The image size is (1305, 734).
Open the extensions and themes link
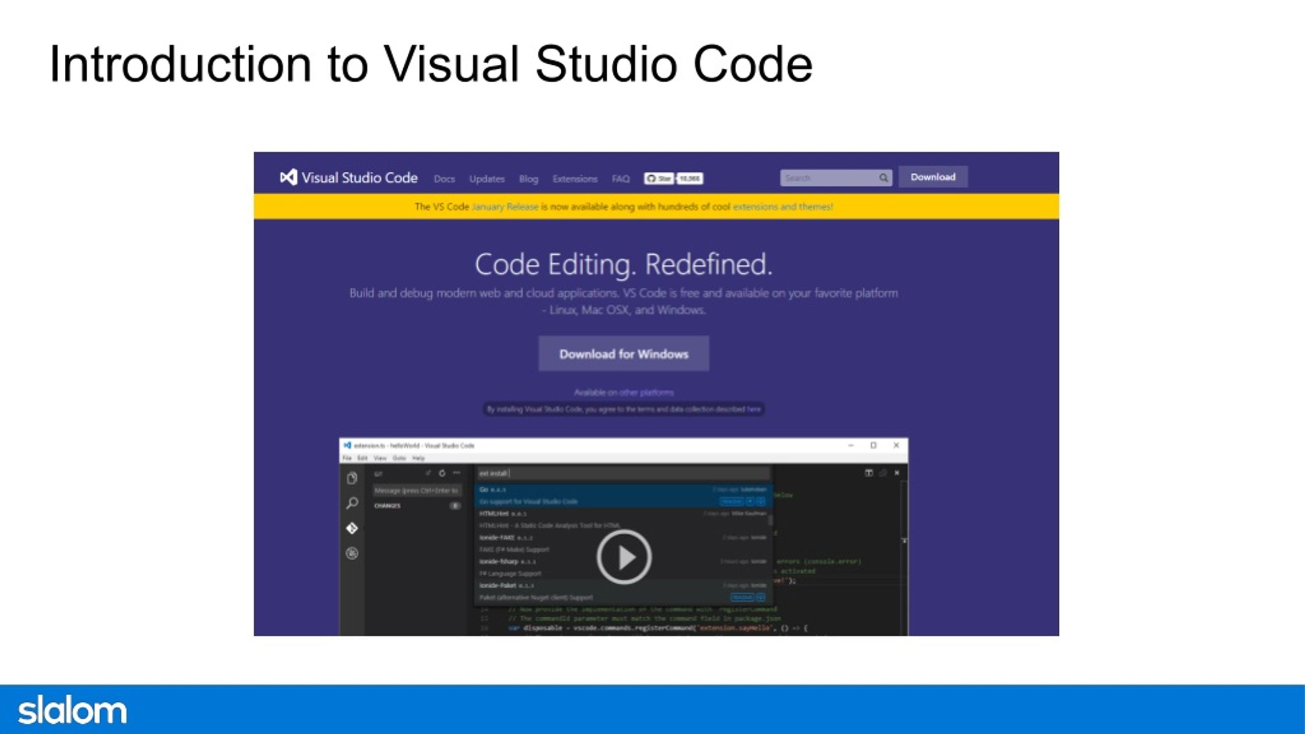pyautogui.click(x=782, y=206)
